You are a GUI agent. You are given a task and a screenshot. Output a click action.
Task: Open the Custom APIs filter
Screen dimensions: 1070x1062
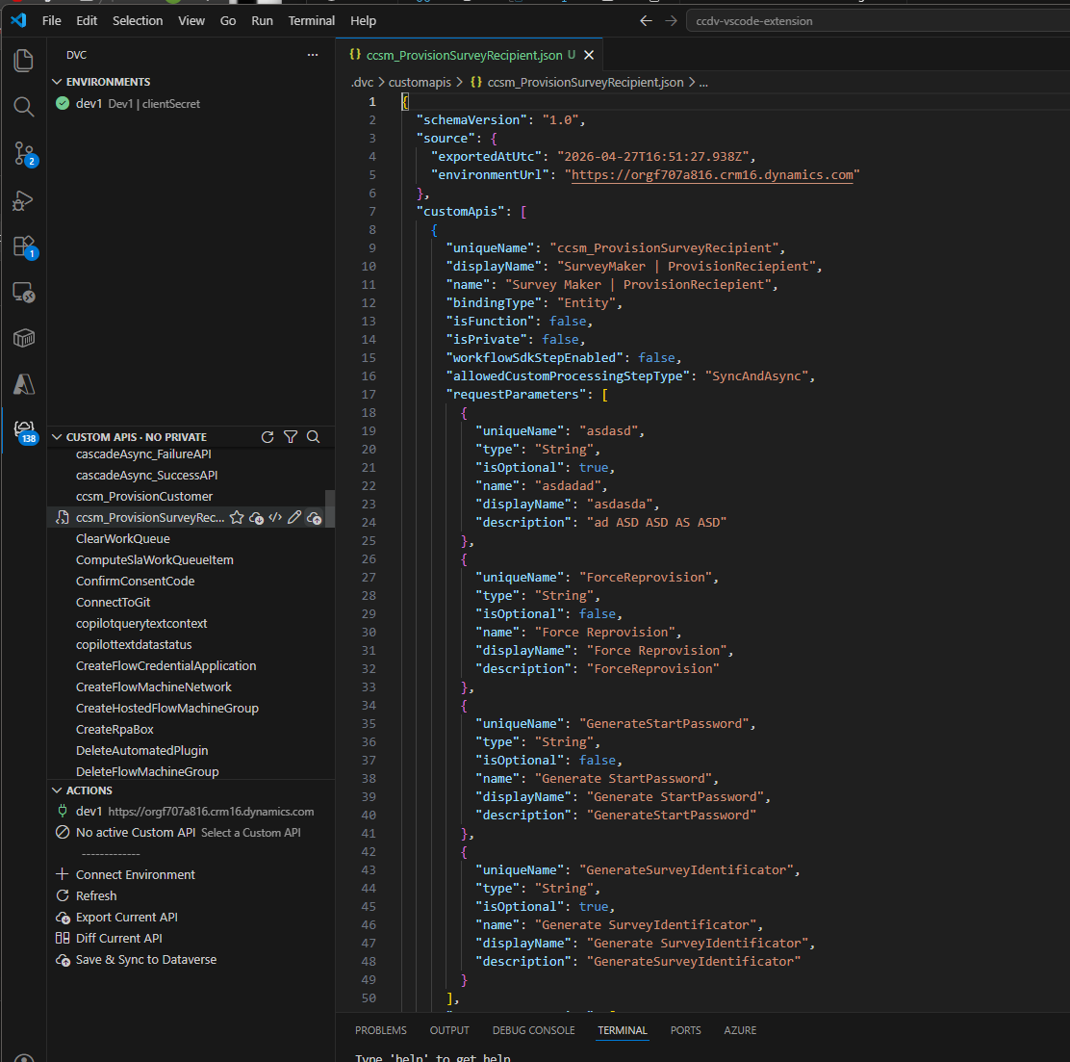pos(291,437)
